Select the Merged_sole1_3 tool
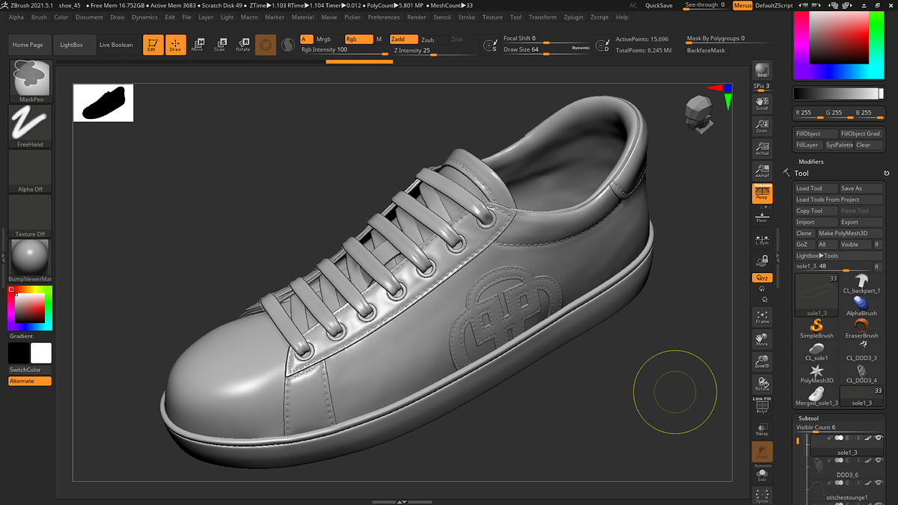This screenshot has width=898, height=505. pos(816,396)
